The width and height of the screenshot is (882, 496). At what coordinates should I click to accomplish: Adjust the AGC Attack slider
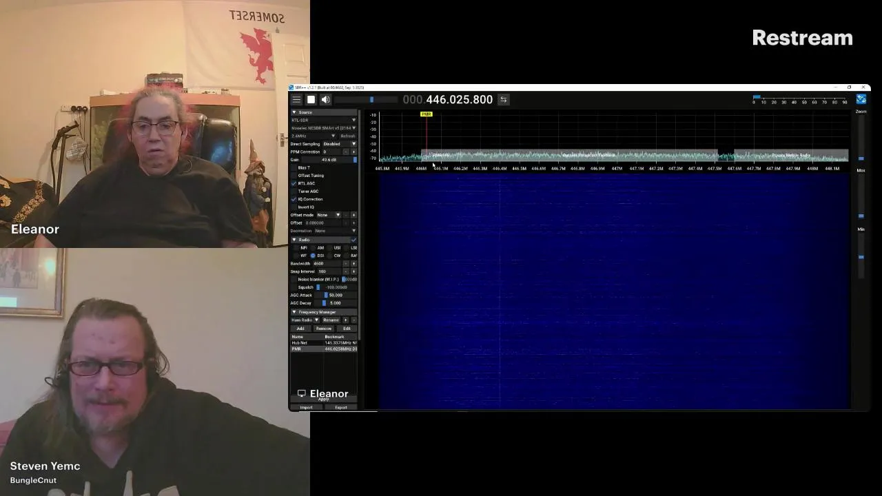[336, 296]
